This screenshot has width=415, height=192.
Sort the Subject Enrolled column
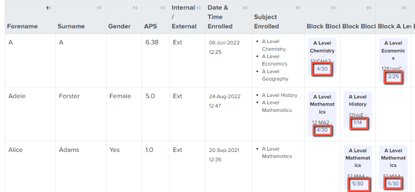click(x=298, y=8)
